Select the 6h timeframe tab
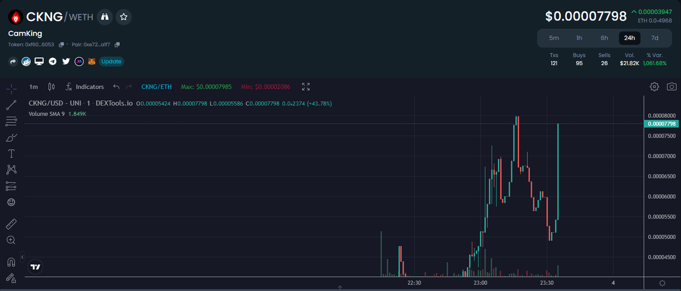The height and width of the screenshot is (291, 681). [604, 38]
